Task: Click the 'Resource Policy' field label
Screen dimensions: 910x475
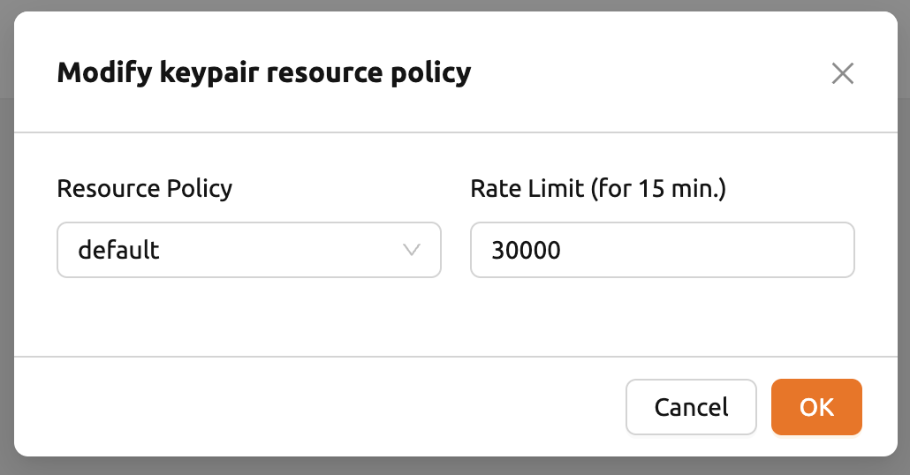Action: tap(145, 188)
